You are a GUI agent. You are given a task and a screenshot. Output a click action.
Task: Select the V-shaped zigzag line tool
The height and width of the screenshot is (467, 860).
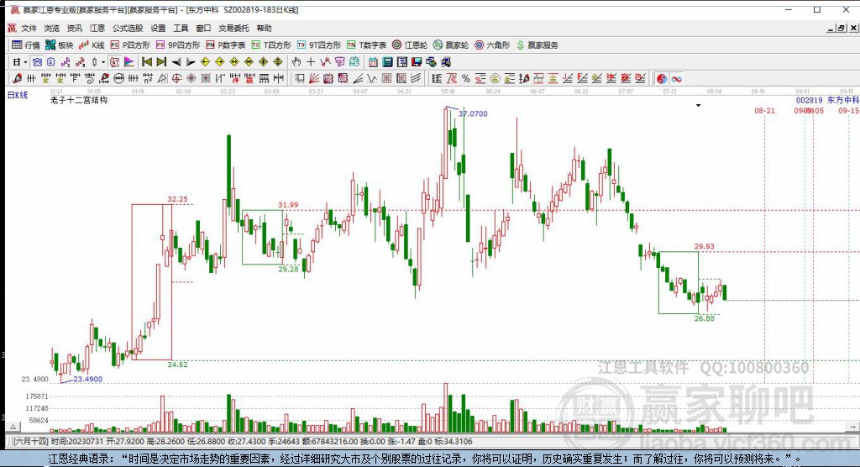click(x=372, y=78)
